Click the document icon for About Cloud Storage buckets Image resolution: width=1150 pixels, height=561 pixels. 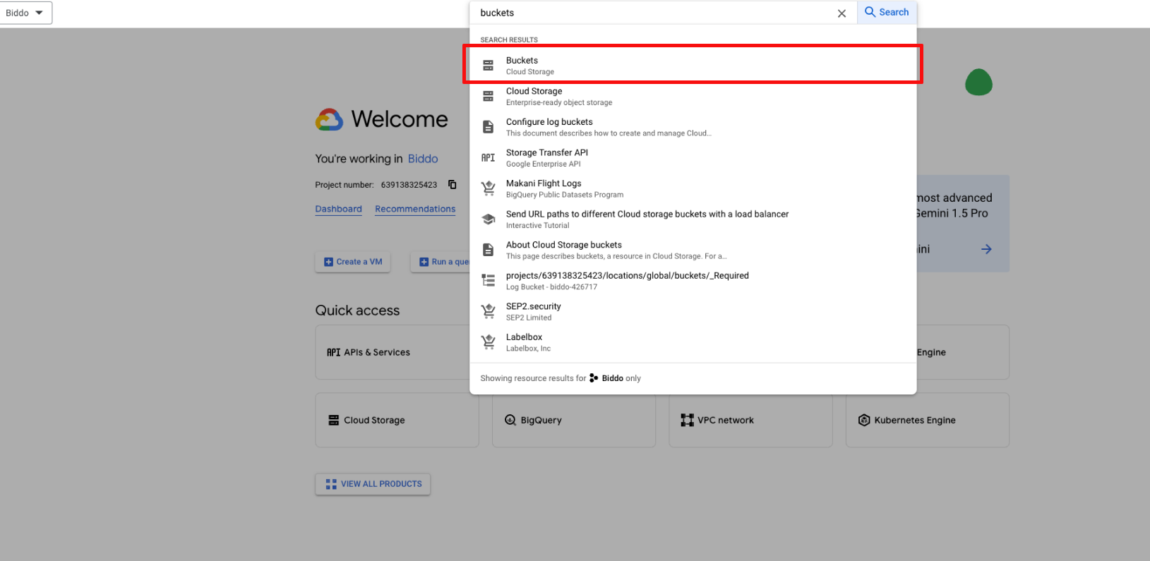click(x=488, y=250)
